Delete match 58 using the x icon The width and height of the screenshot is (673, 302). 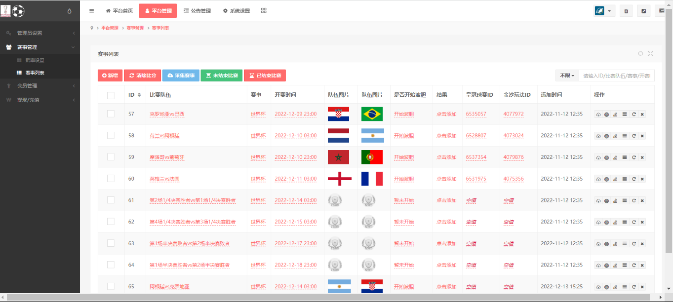tap(642, 136)
